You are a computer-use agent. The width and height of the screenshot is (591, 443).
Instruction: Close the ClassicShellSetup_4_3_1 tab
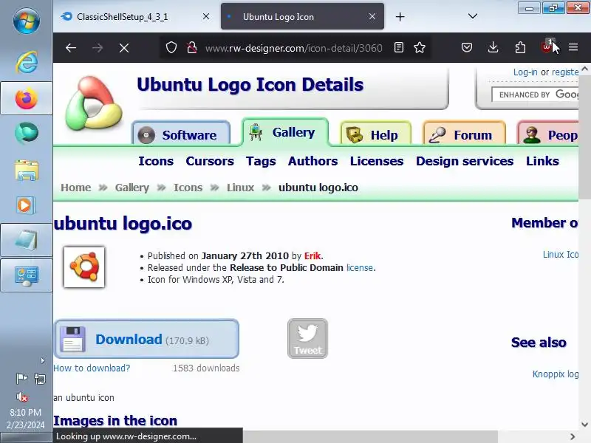206,16
